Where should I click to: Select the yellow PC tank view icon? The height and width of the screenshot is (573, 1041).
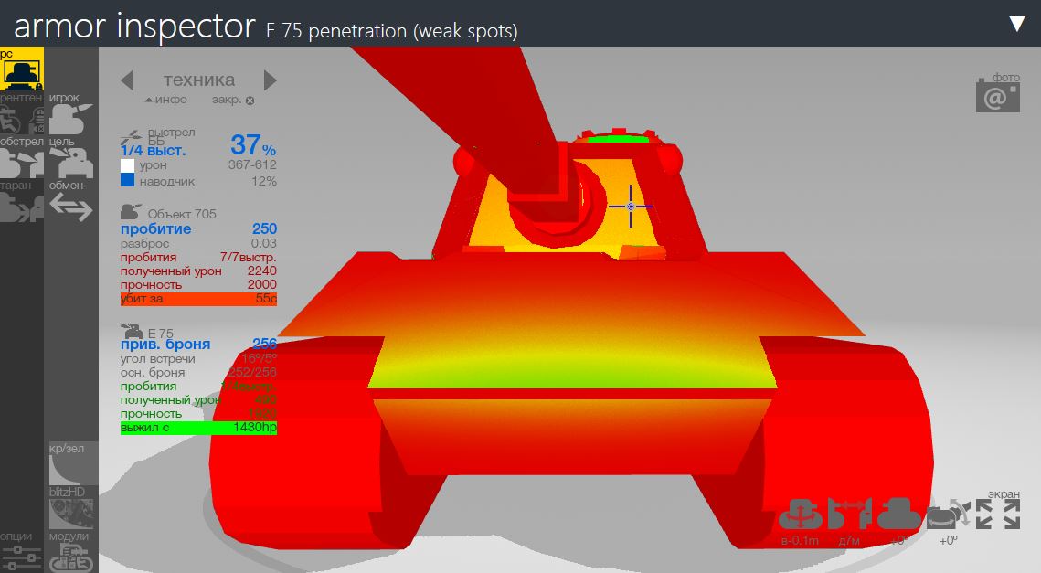click(x=22, y=69)
